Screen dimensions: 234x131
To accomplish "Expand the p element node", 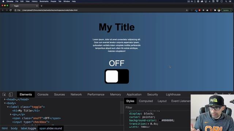I will [11, 115].
